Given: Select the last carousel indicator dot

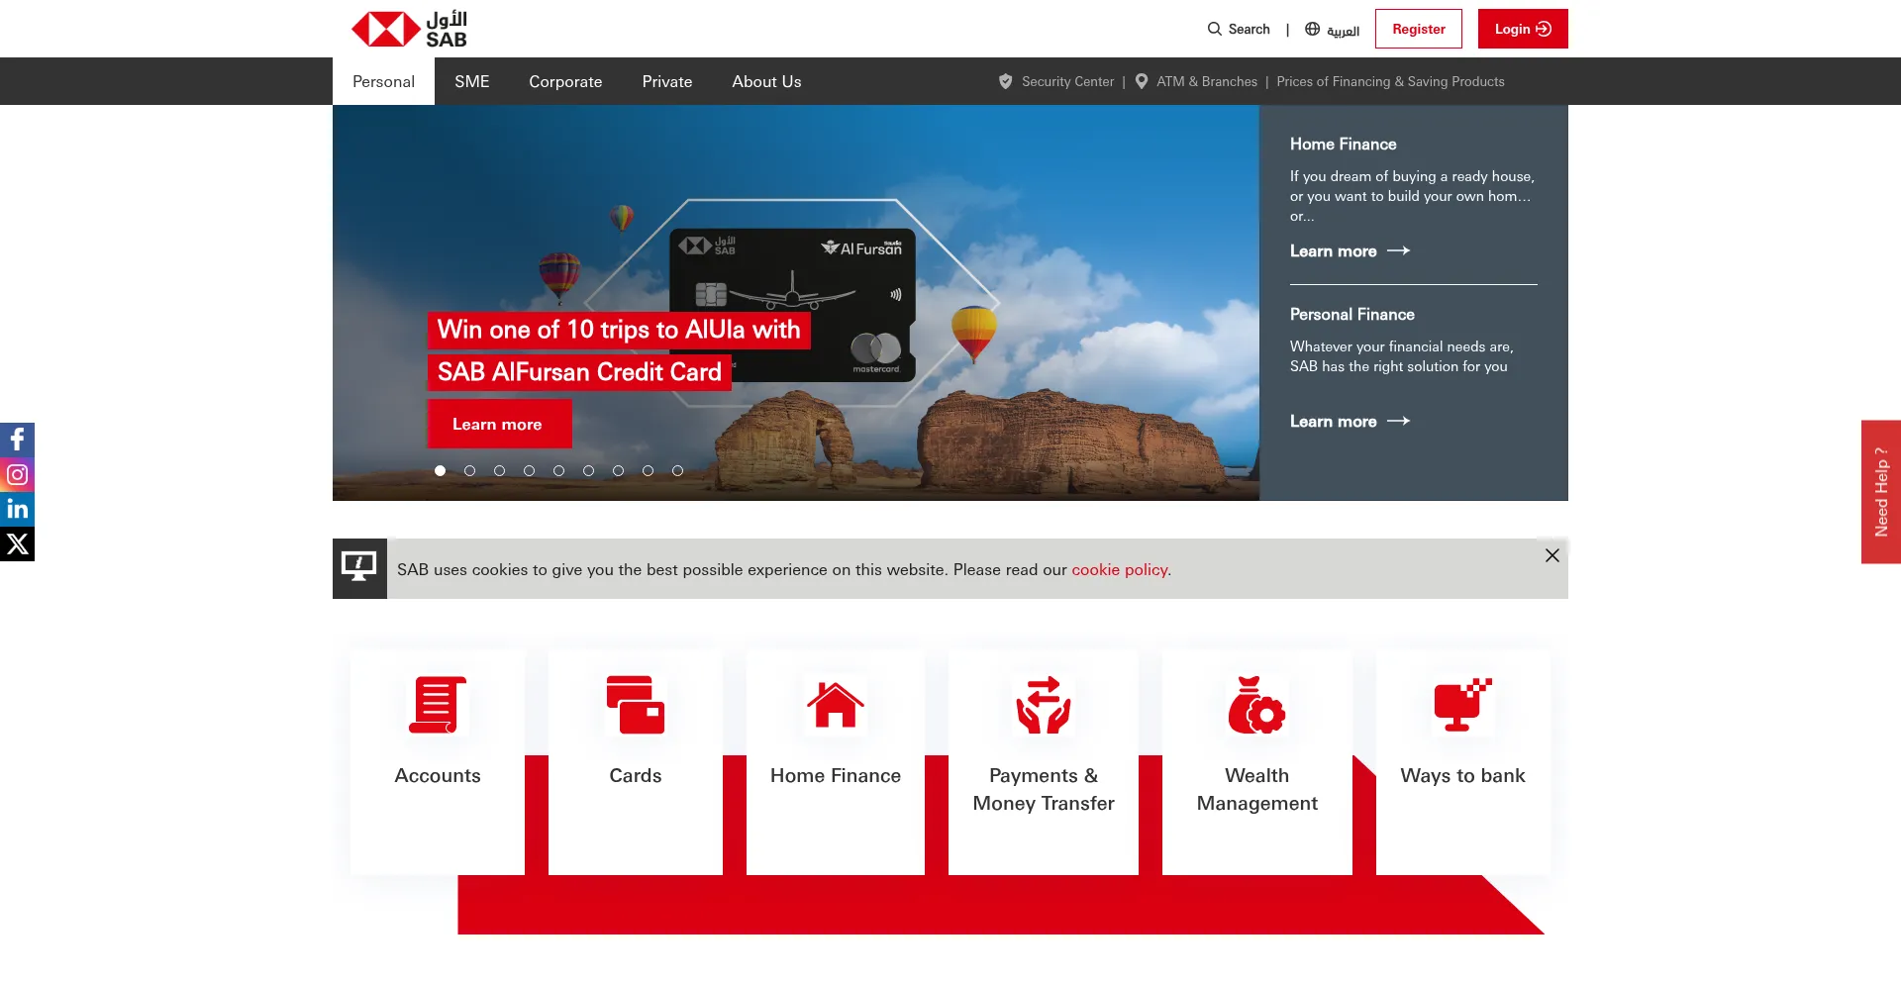Looking at the screenshot, I should click(677, 471).
